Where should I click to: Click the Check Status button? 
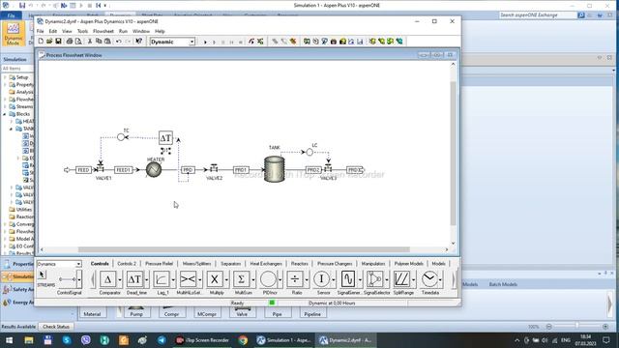click(56, 327)
